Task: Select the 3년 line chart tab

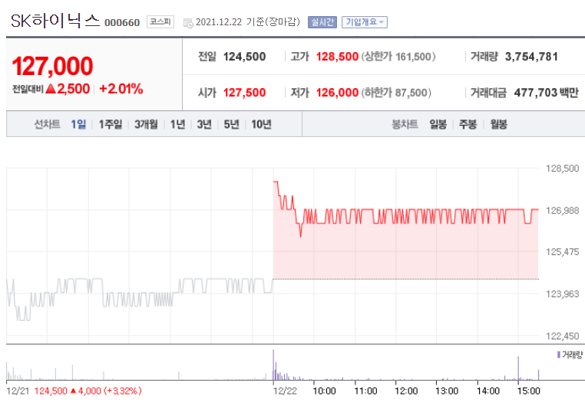Action: tap(204, 124)
